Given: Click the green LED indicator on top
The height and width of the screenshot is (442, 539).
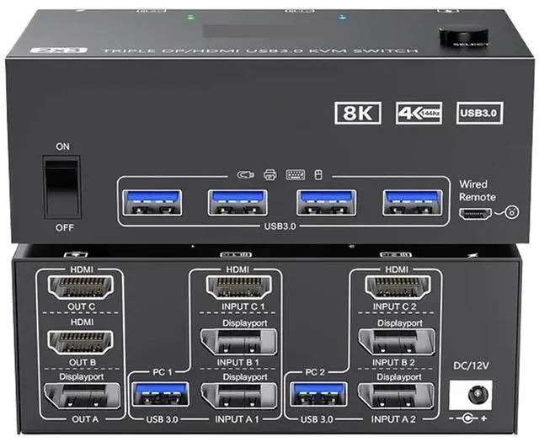Looking at the screenshot, I should 190,16.
